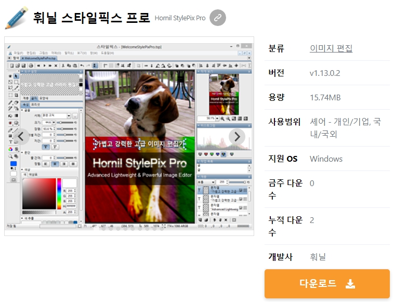This screenshot has height=302, width=394.
Task: Click the flip horizontal toolbar icon
Action: (x=146, y=65)
